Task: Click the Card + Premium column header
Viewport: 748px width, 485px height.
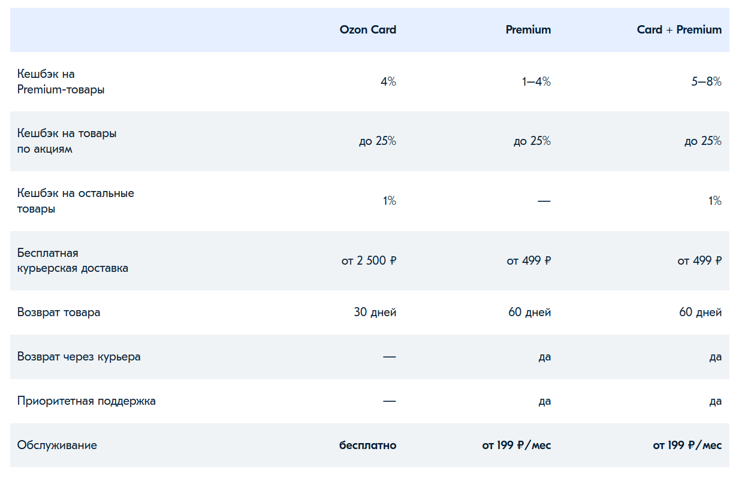Action: (x=679, y=30)
